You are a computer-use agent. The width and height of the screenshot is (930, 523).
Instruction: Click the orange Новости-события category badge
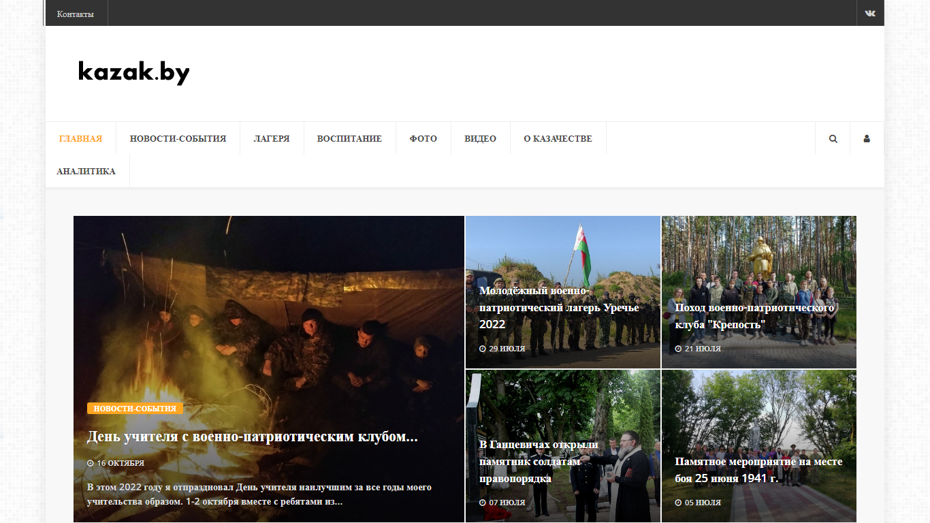135,409
